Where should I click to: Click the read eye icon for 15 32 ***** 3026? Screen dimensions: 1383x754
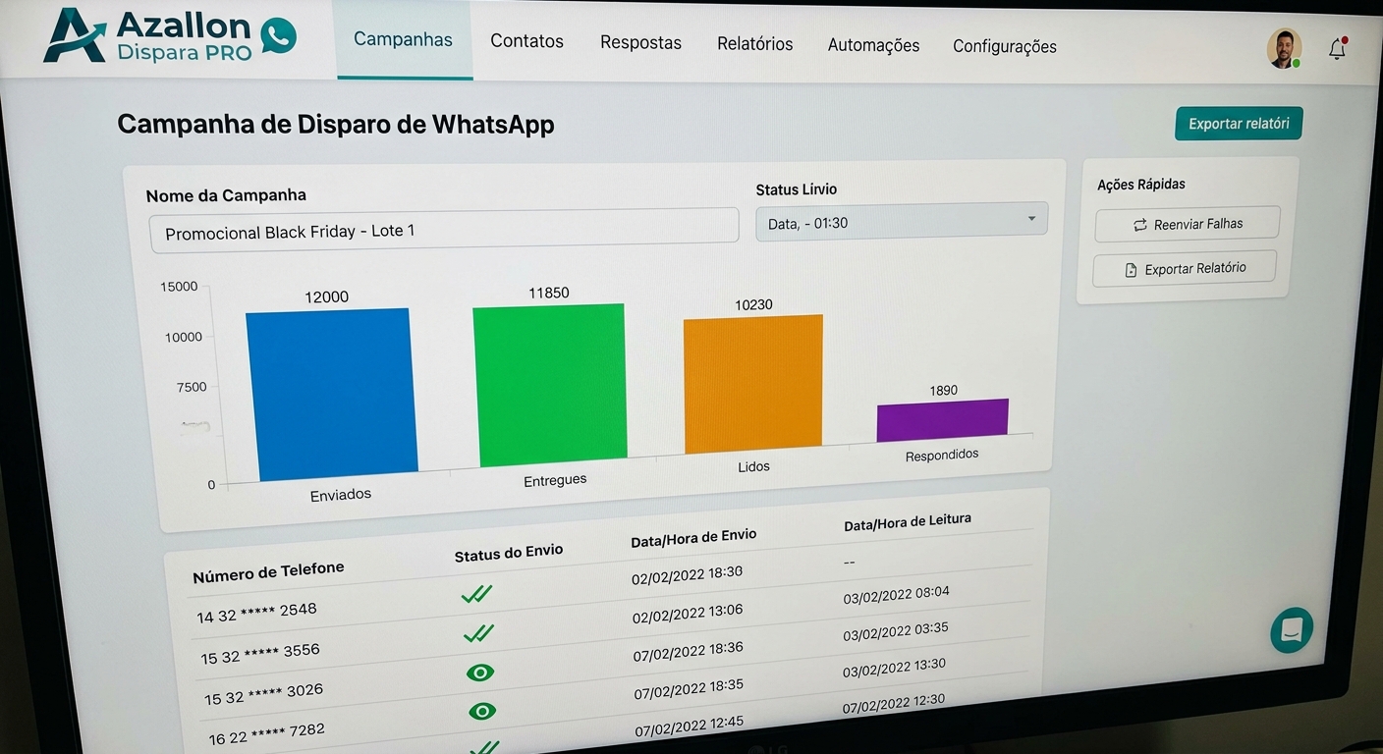click(480, 673)
